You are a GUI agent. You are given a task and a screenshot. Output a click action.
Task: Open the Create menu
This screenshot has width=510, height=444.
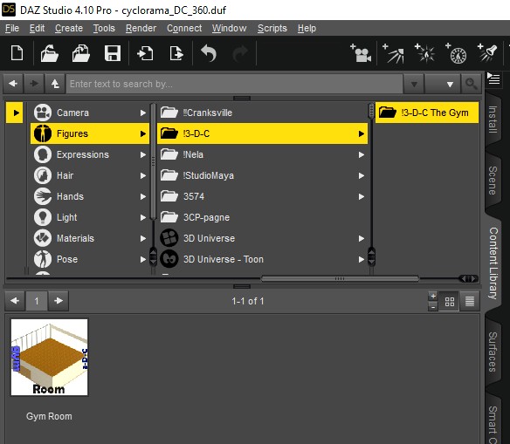point(69,28)
